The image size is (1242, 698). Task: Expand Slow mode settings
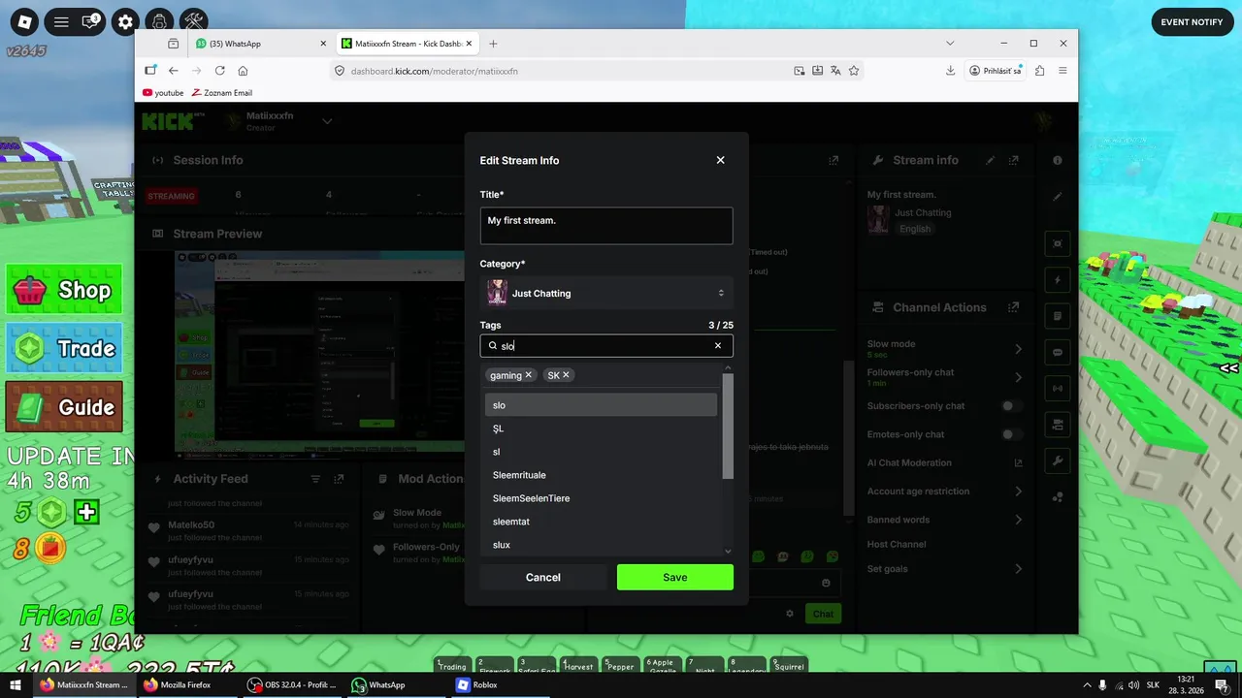(1018, 348)
